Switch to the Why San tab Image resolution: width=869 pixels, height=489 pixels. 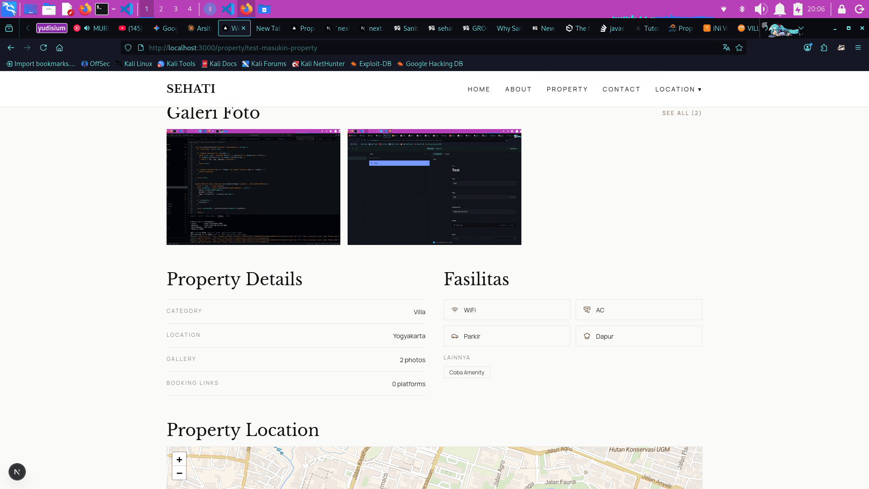click(x=509, y=28)
